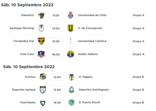This screenshot has height=111, width=156.
Task: Select the 16:30 Huachipato match time
Action: click(57, 103)
